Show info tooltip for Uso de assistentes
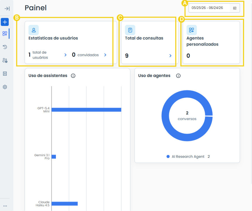 [73, 76]
